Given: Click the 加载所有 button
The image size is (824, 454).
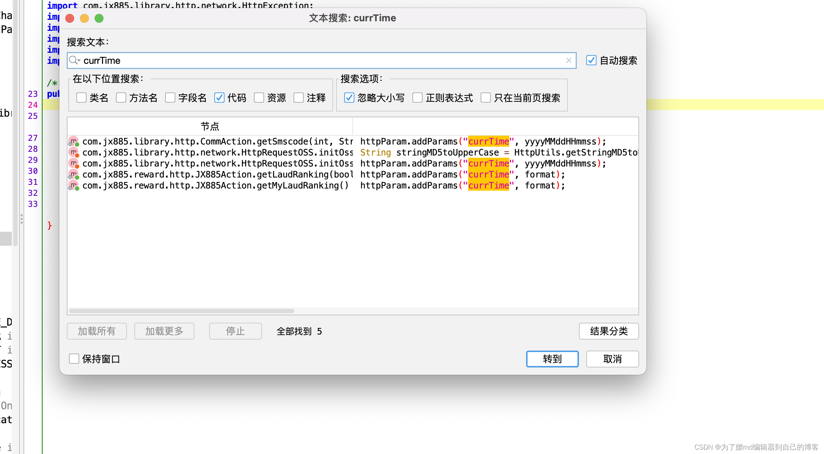Looking at the screenshot, I should pyautogui.click(x=97, y=331).
